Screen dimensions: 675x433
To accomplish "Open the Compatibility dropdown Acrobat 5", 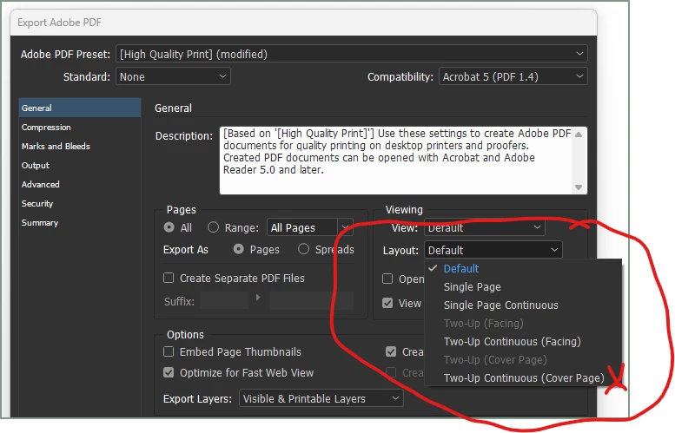I will point(513,77).
